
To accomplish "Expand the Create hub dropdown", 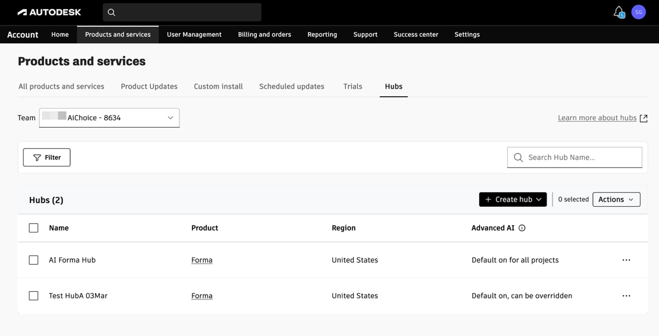I will pos(513,199).
